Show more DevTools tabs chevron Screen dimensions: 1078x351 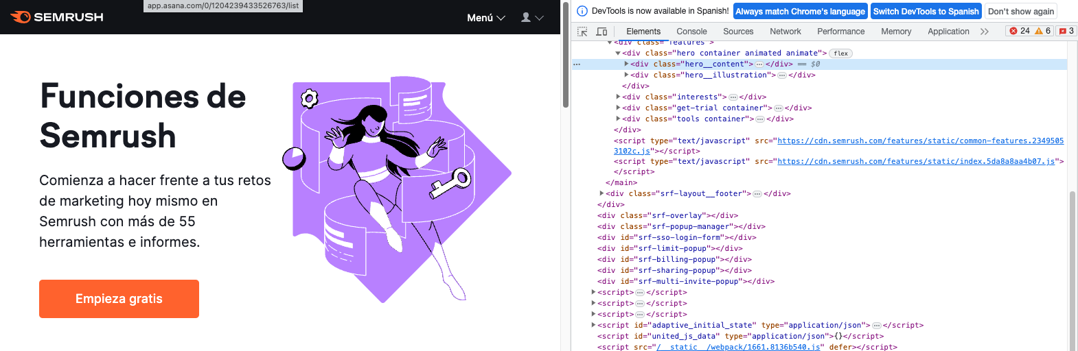coord(985,32)
